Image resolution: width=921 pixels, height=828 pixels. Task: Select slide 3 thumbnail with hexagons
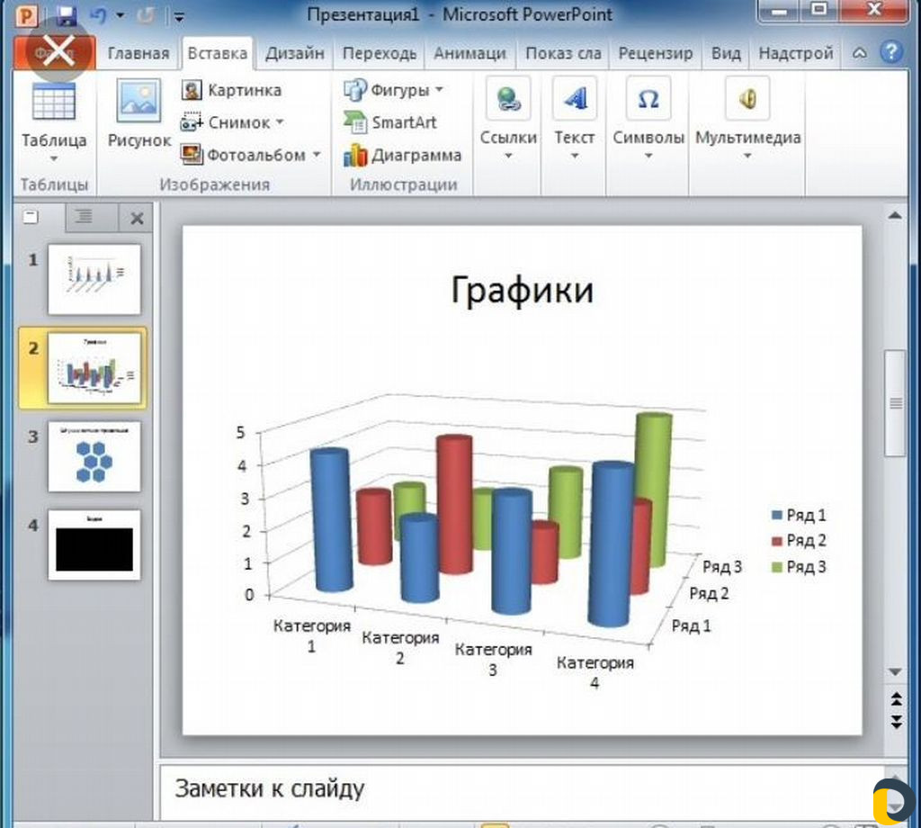[x=94, y=456]
